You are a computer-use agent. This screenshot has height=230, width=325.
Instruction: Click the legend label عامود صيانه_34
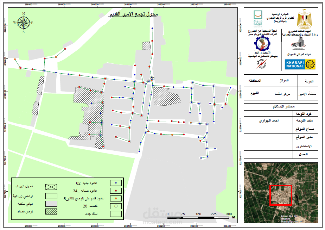point(85,191)
